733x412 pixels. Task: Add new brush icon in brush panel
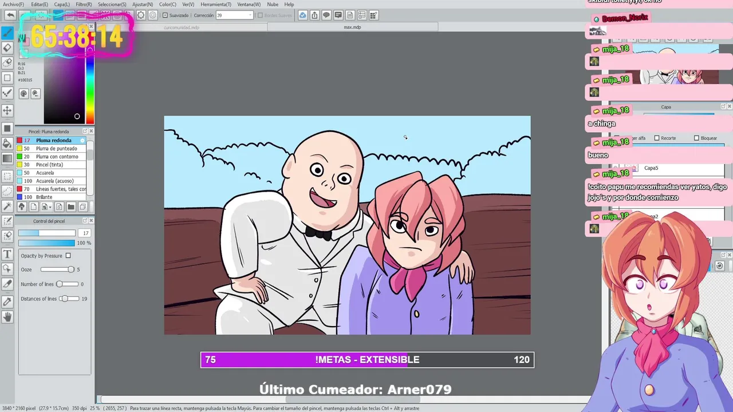33,207
